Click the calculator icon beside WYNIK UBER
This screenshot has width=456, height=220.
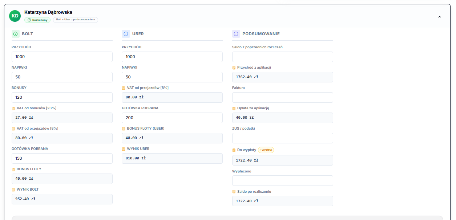pos(124,149)
